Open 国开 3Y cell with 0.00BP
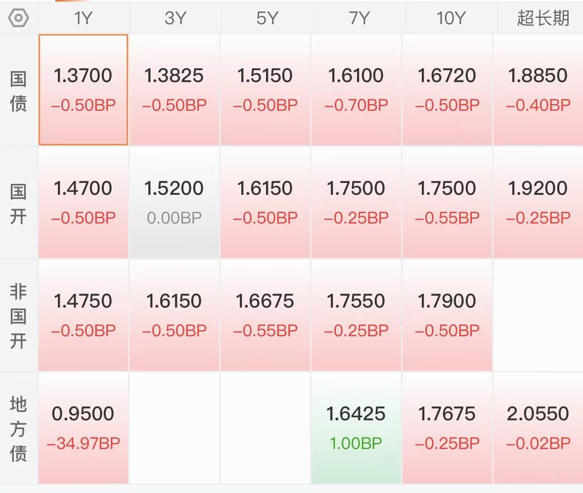 [x=175, y=203]
